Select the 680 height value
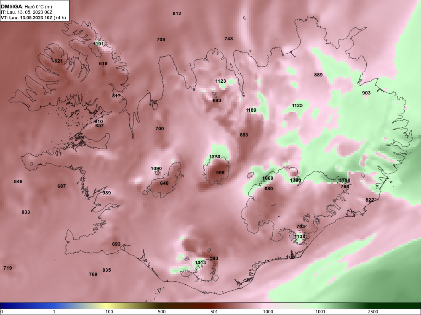 (x=269, y=189)
